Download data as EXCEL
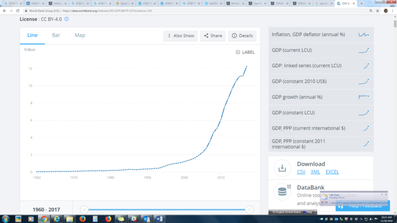 click(x=332, y=171)
